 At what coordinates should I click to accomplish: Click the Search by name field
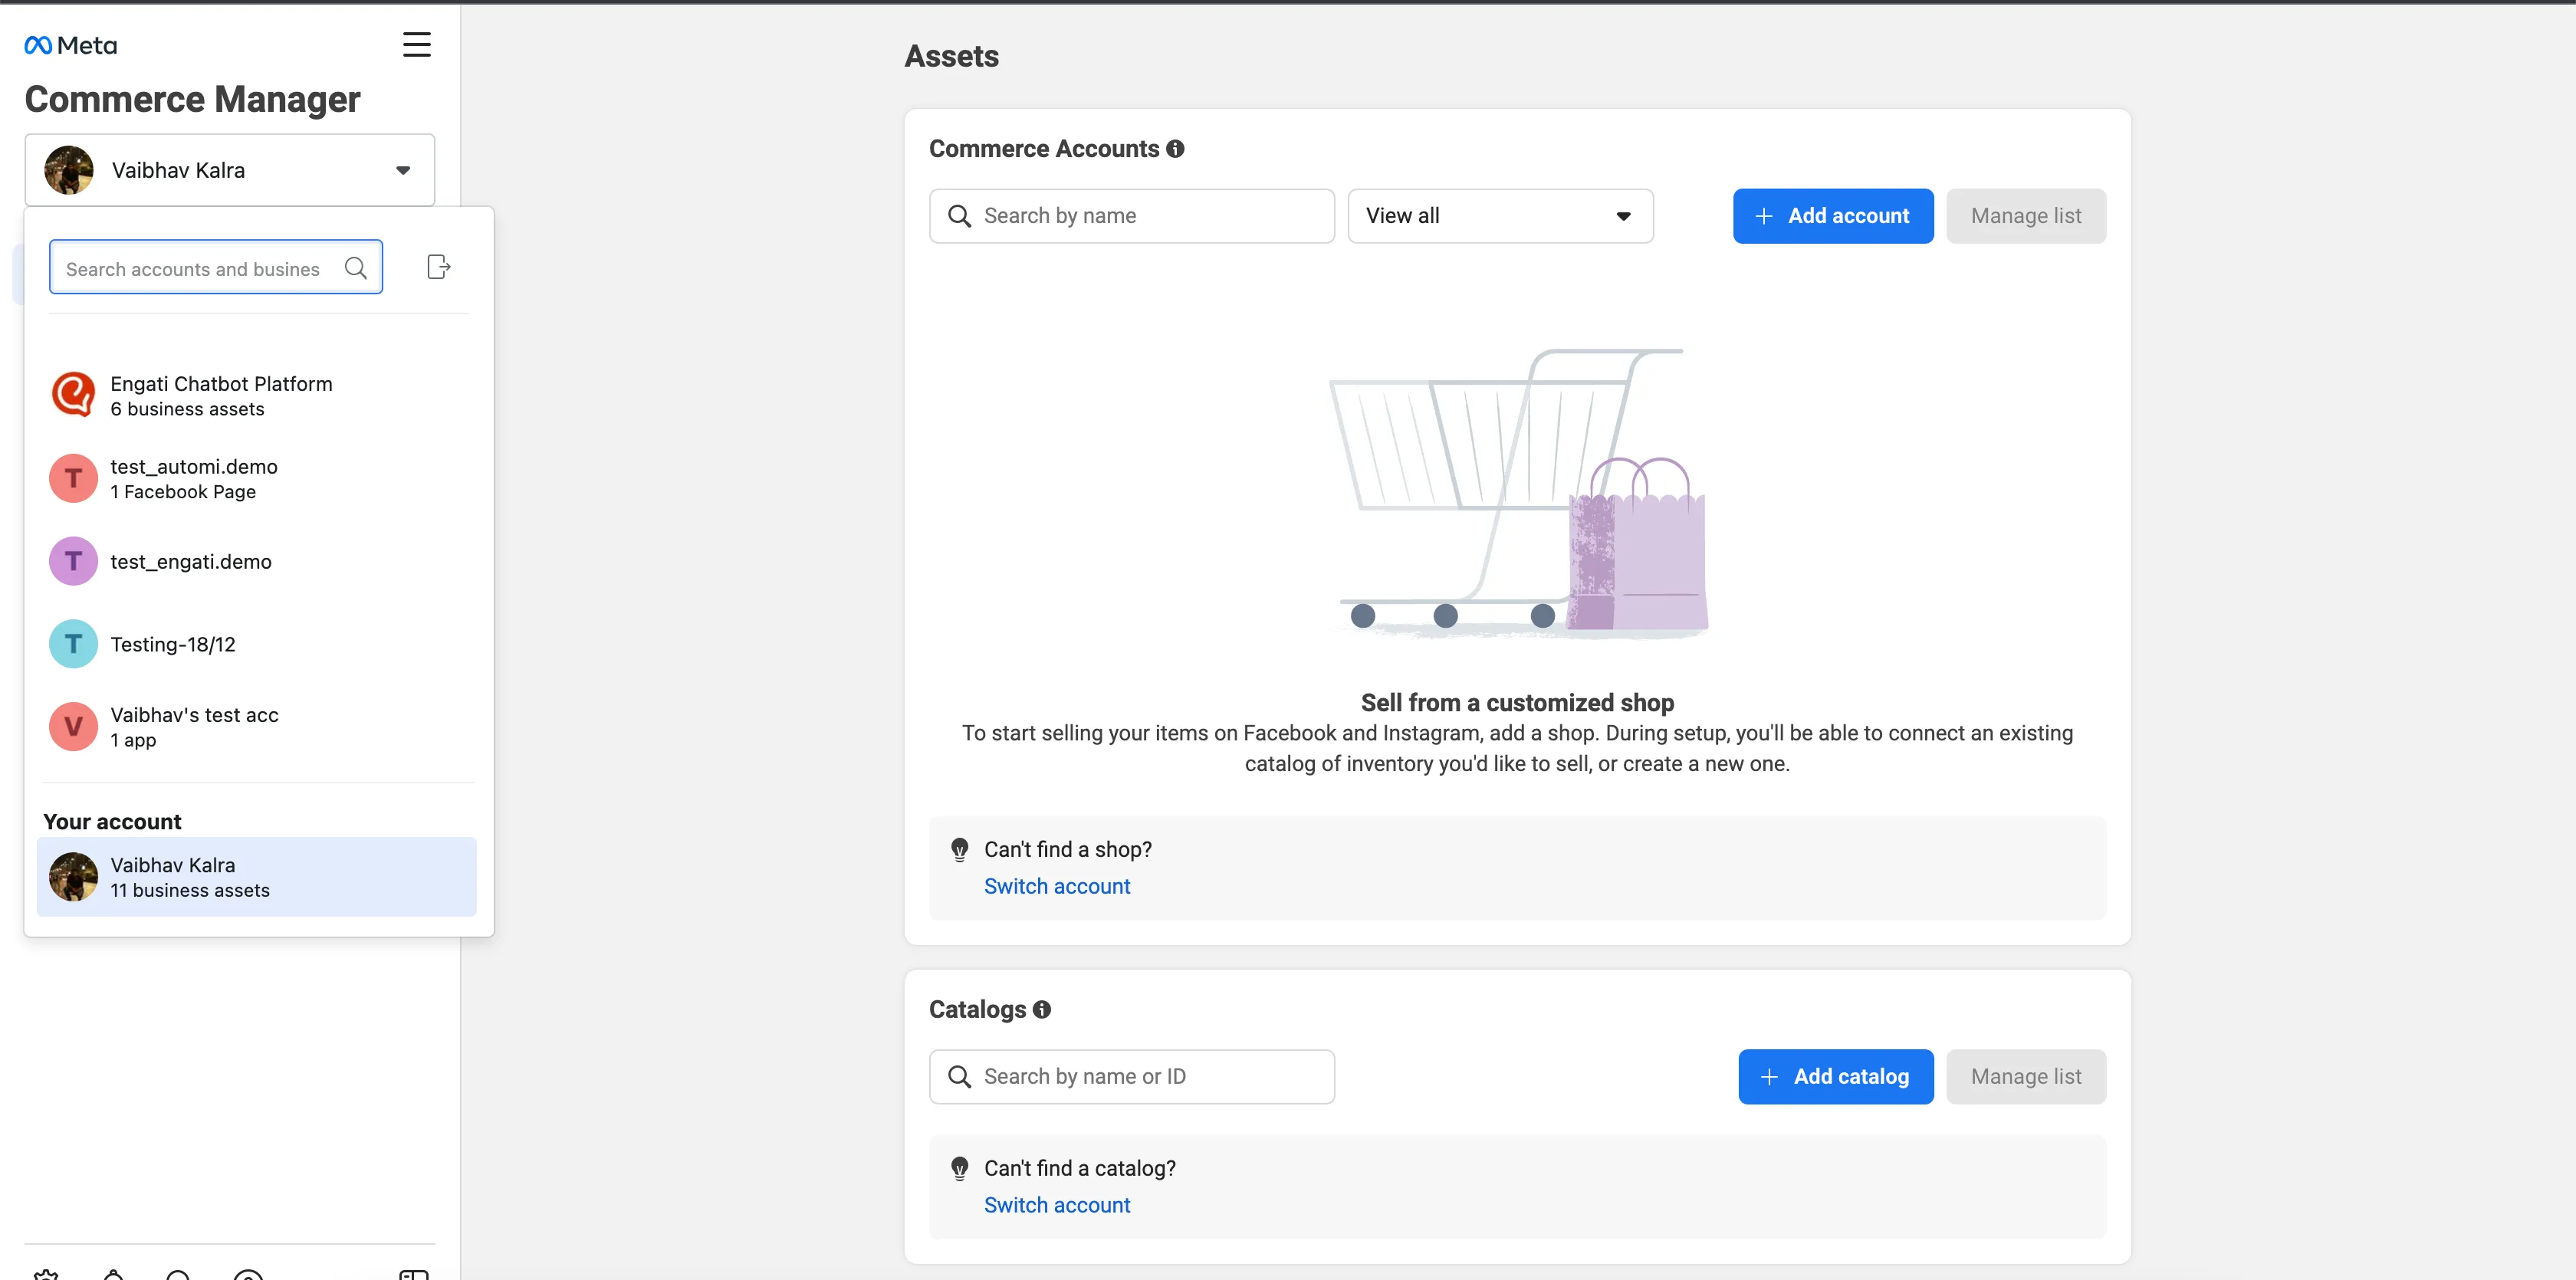(1132, 216)
